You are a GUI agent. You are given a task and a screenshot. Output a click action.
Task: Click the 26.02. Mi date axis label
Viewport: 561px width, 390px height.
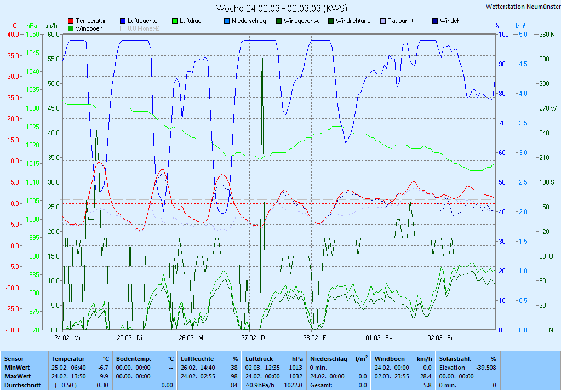(x=192, y=338)
